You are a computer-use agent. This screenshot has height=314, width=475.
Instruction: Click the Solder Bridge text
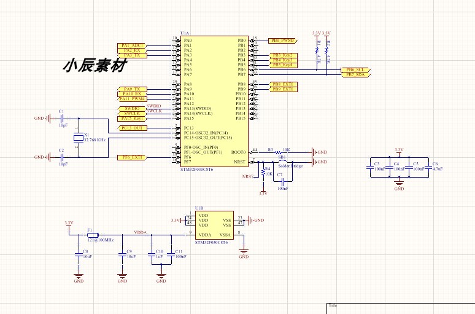(x=290, y=166)
